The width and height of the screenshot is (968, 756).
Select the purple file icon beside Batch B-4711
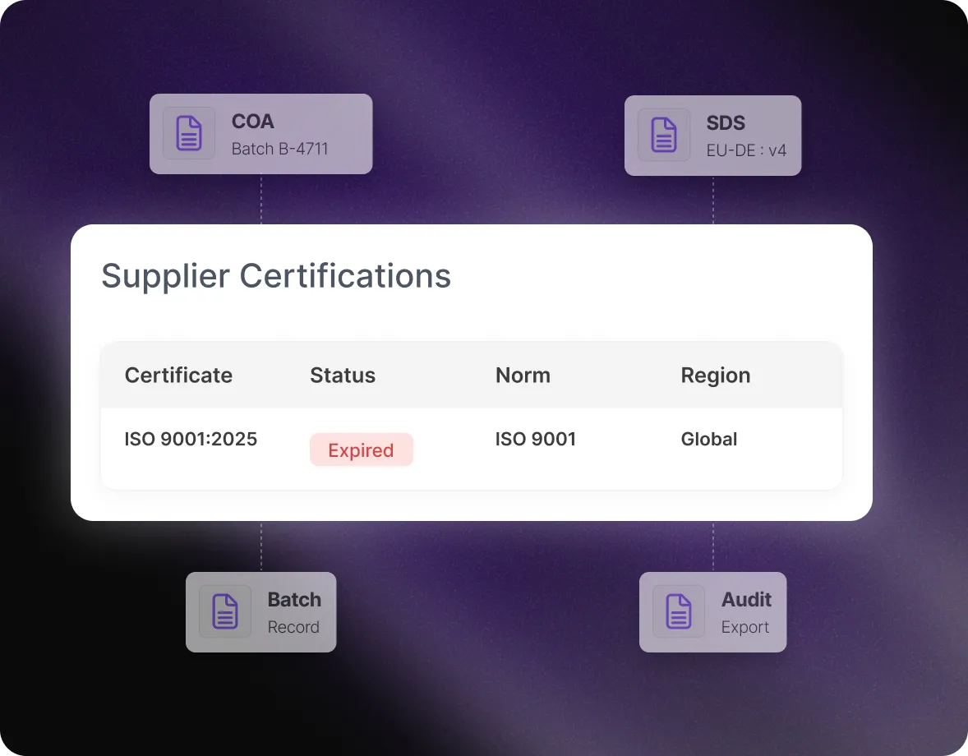[188, 133]
